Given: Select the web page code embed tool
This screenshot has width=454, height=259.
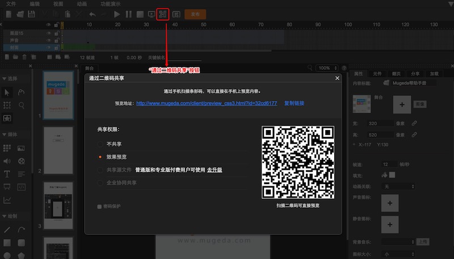Looking at the screenshot, I should coord(22,187).
